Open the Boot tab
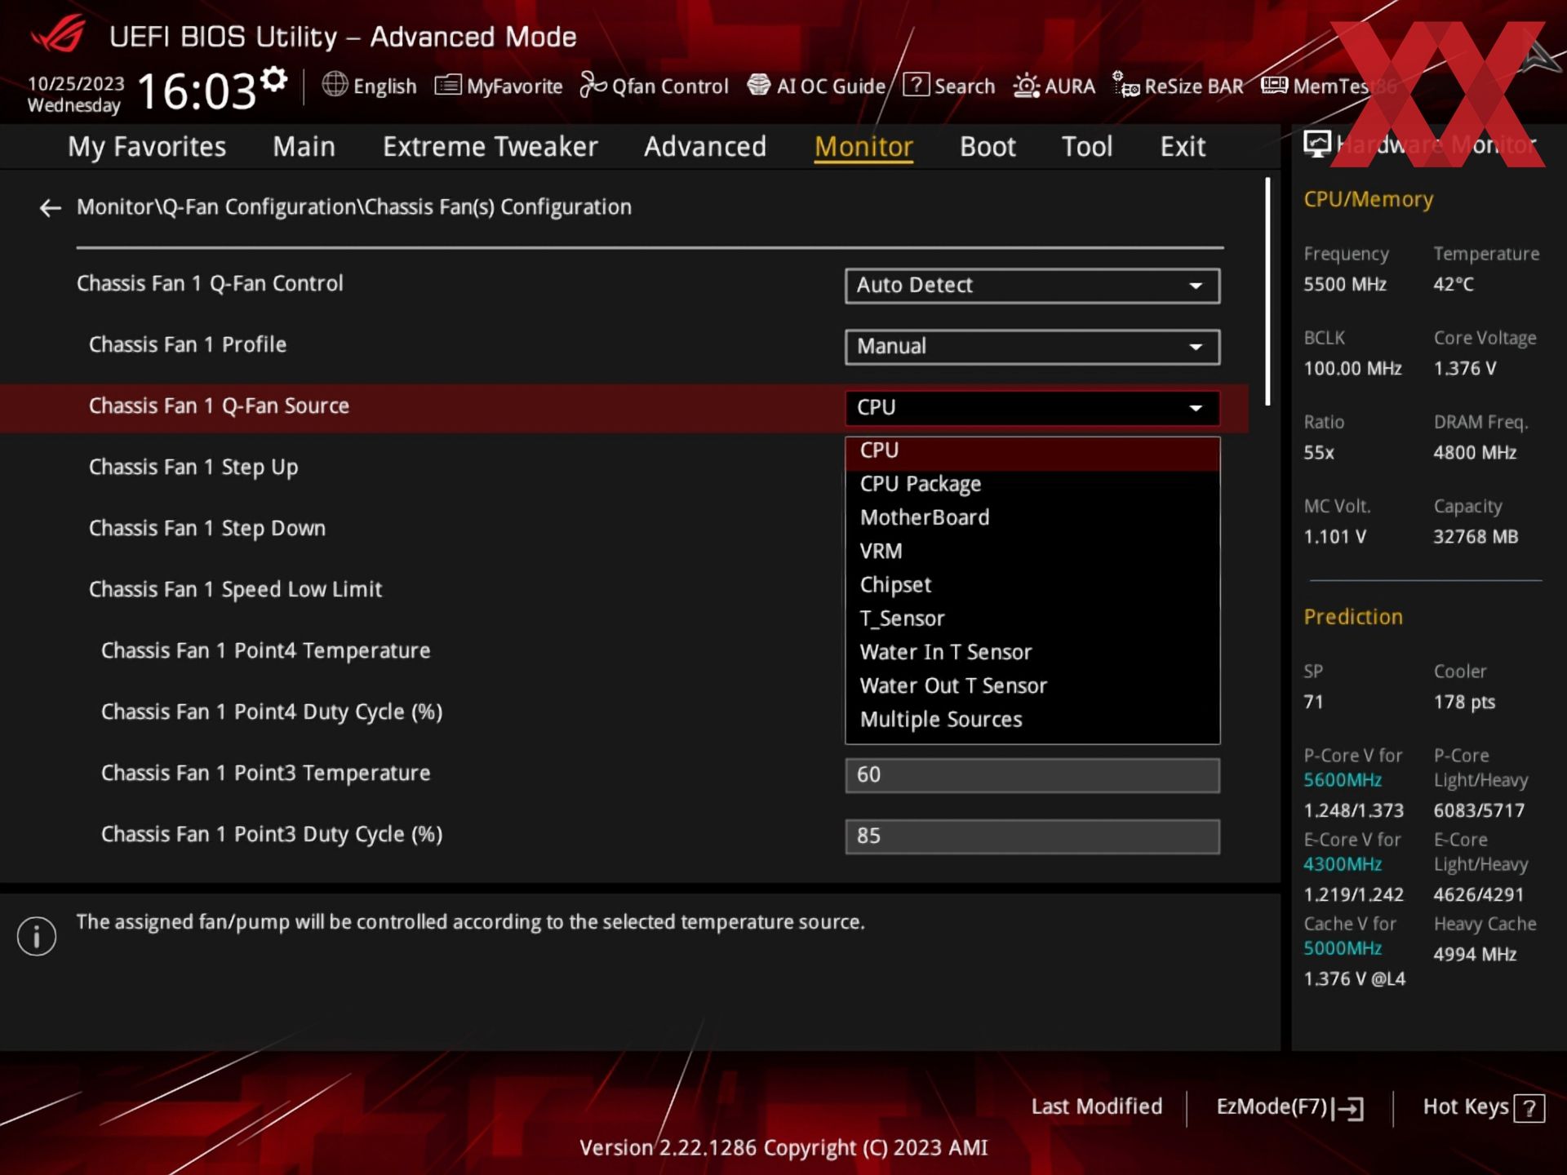 988,147
